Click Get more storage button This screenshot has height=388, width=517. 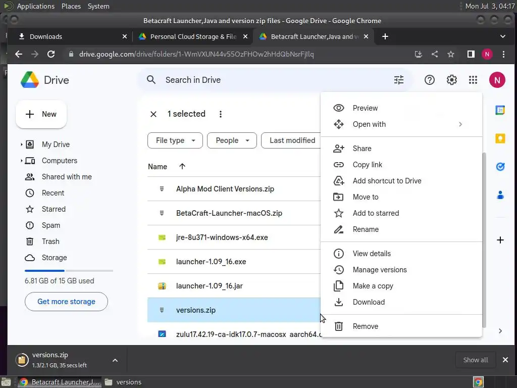coord(66,302)
